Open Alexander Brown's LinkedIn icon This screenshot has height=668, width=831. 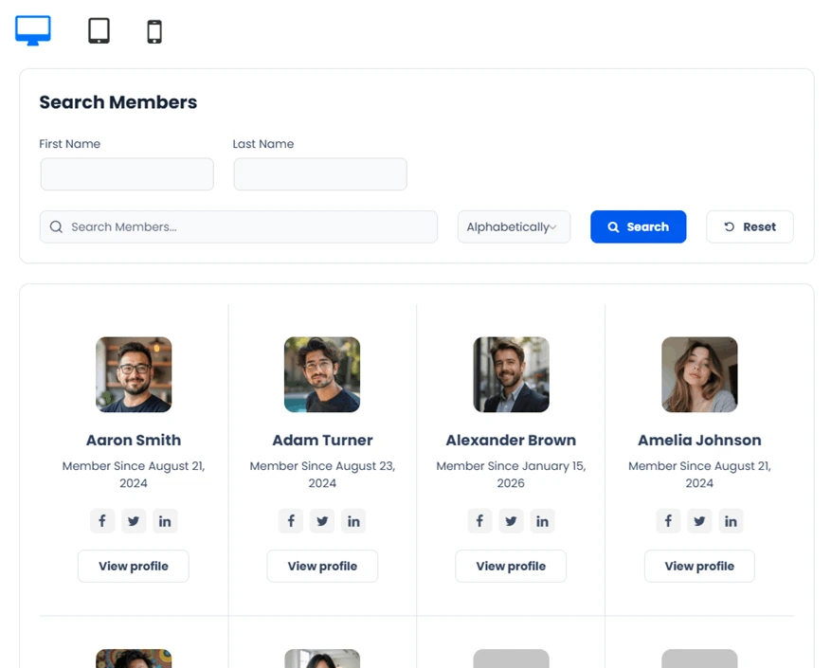542,521
